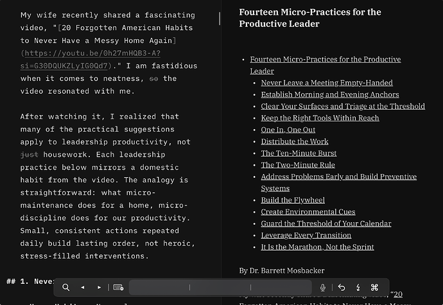Click the toolbar's central spacebar field
Image resolution: width=443 pixels, height=305 pixels.
coord(220,288)
